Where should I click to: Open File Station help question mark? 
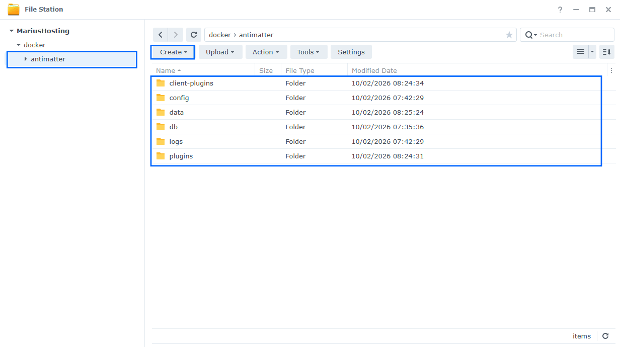[560, 10]
